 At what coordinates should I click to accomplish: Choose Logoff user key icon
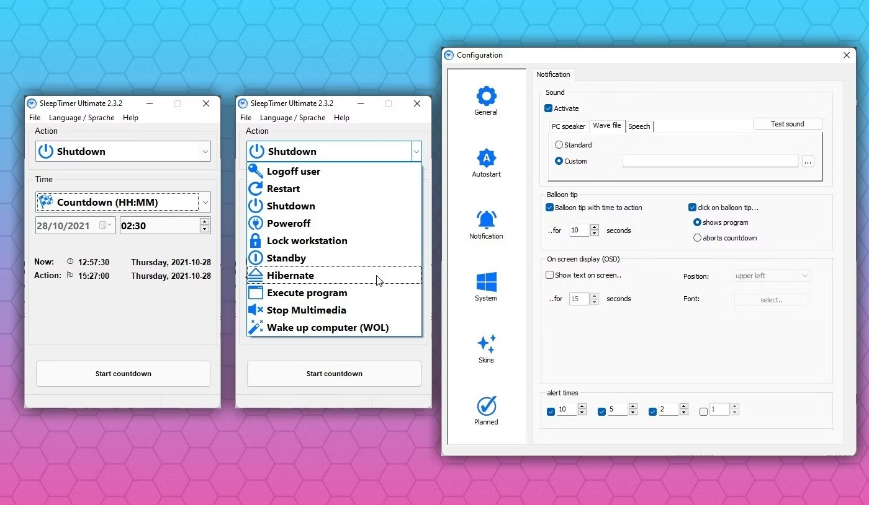[x=256, y=171]
